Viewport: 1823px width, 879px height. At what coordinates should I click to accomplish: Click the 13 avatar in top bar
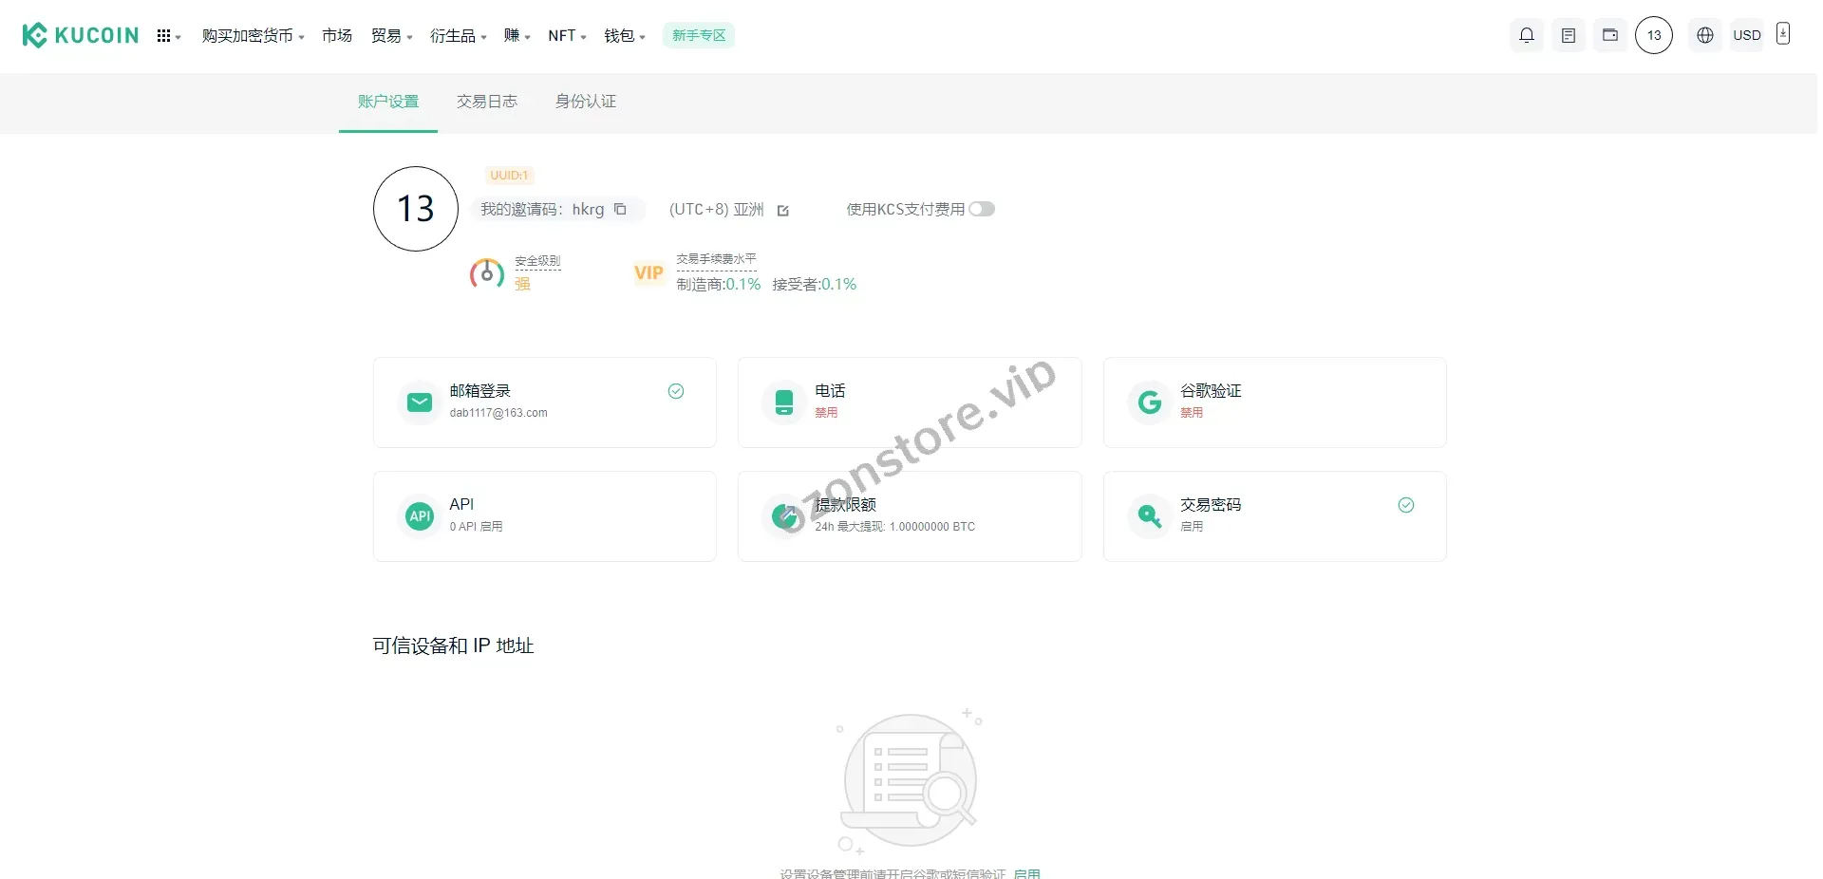click(x=1653, y=35)
